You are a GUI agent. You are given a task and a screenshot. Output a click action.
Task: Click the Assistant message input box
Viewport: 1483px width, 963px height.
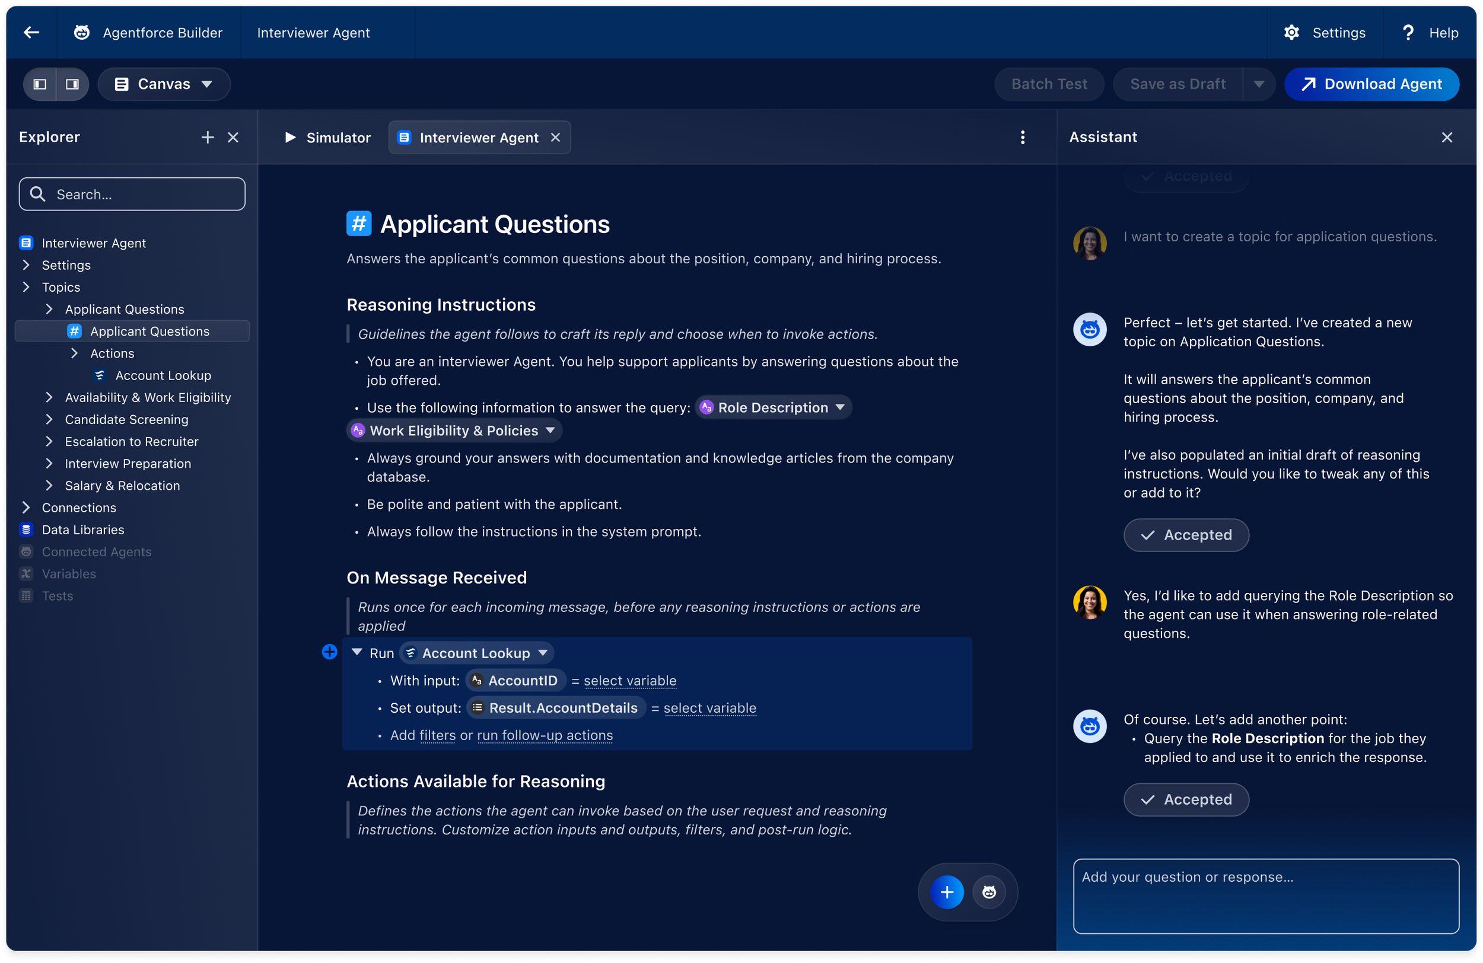1266,896
